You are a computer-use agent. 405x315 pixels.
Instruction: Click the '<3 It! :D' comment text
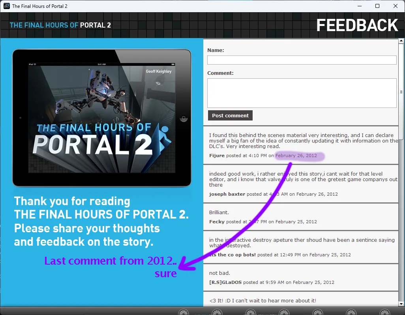[x=262, y=300]
